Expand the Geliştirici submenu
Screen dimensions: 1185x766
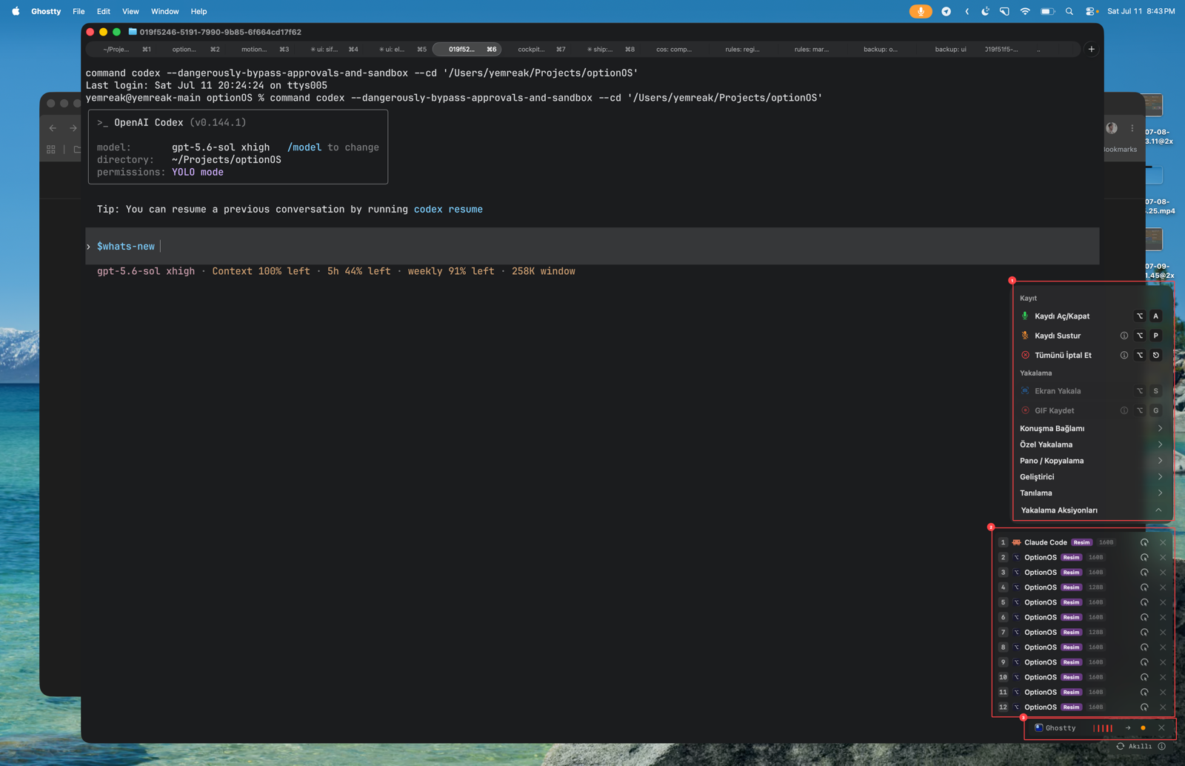click(1092, 477)
